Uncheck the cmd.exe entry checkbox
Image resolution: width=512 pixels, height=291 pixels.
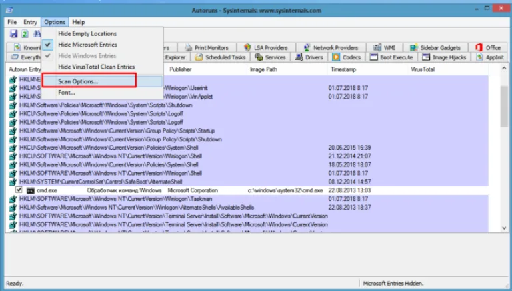pyautogui.click(x=19, y=190)
